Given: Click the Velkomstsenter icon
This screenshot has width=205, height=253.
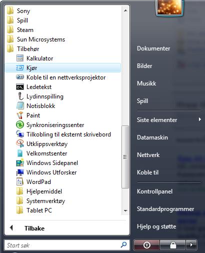Looking at the screenshot, I should 20,153.
